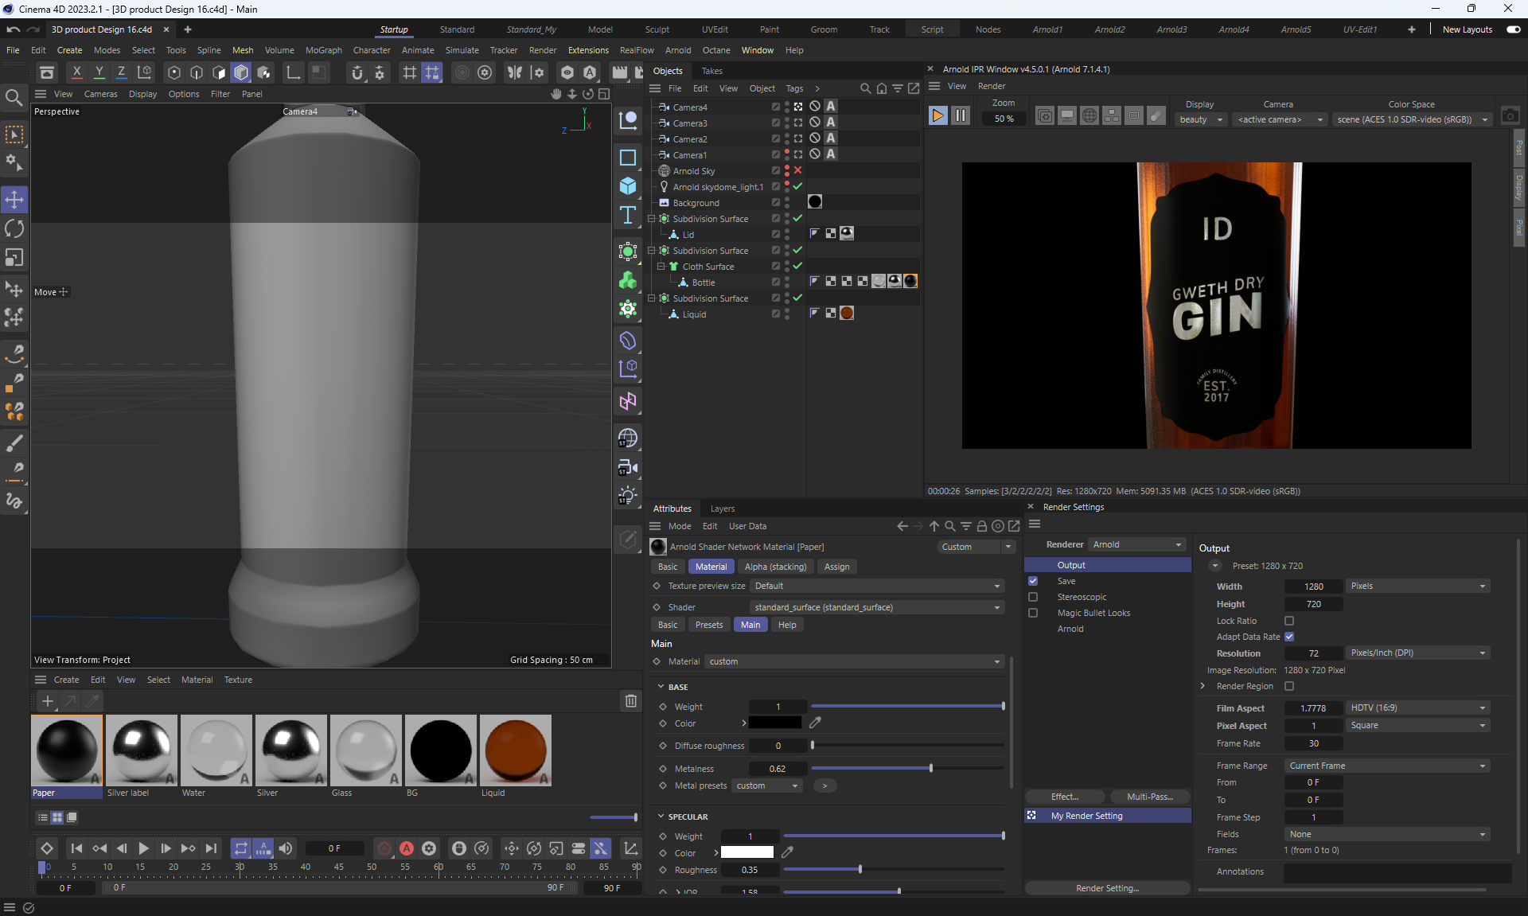
Task: Open the MoGraph menu
Action: click(323, 50)
